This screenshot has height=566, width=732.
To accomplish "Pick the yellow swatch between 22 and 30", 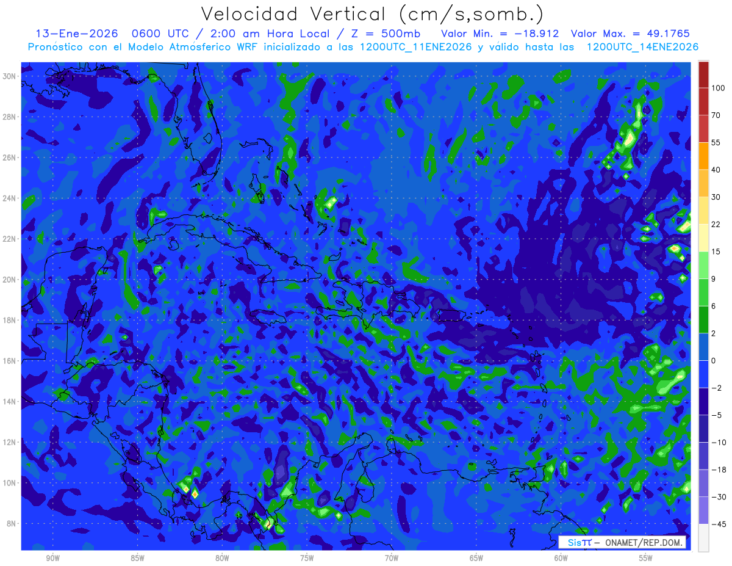I will [703, 211].
